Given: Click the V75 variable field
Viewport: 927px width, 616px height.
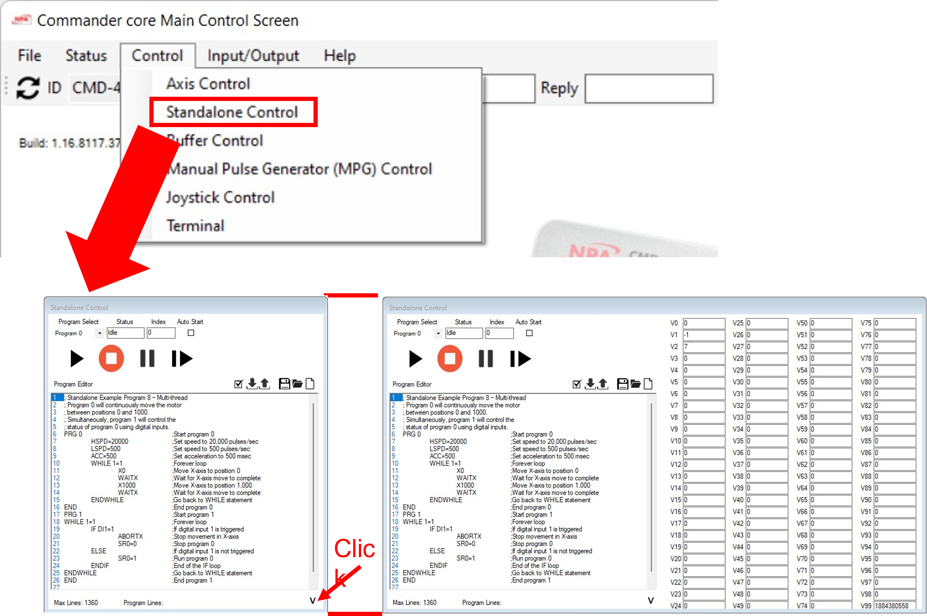Looking at the screenshot, I should point(895,323).
